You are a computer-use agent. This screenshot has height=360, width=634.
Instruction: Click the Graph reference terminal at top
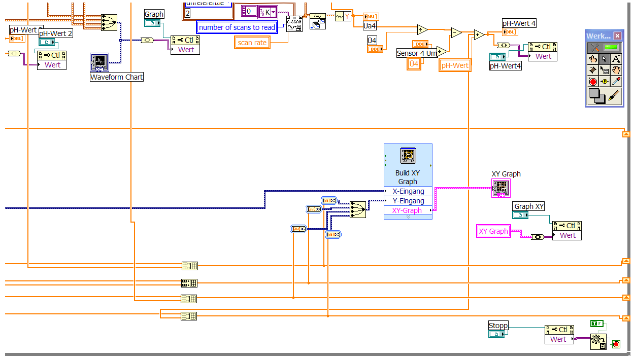[153, 23]
